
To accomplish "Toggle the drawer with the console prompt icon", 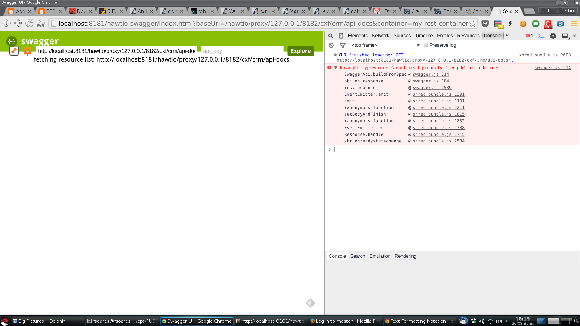I will pos(541,36).
